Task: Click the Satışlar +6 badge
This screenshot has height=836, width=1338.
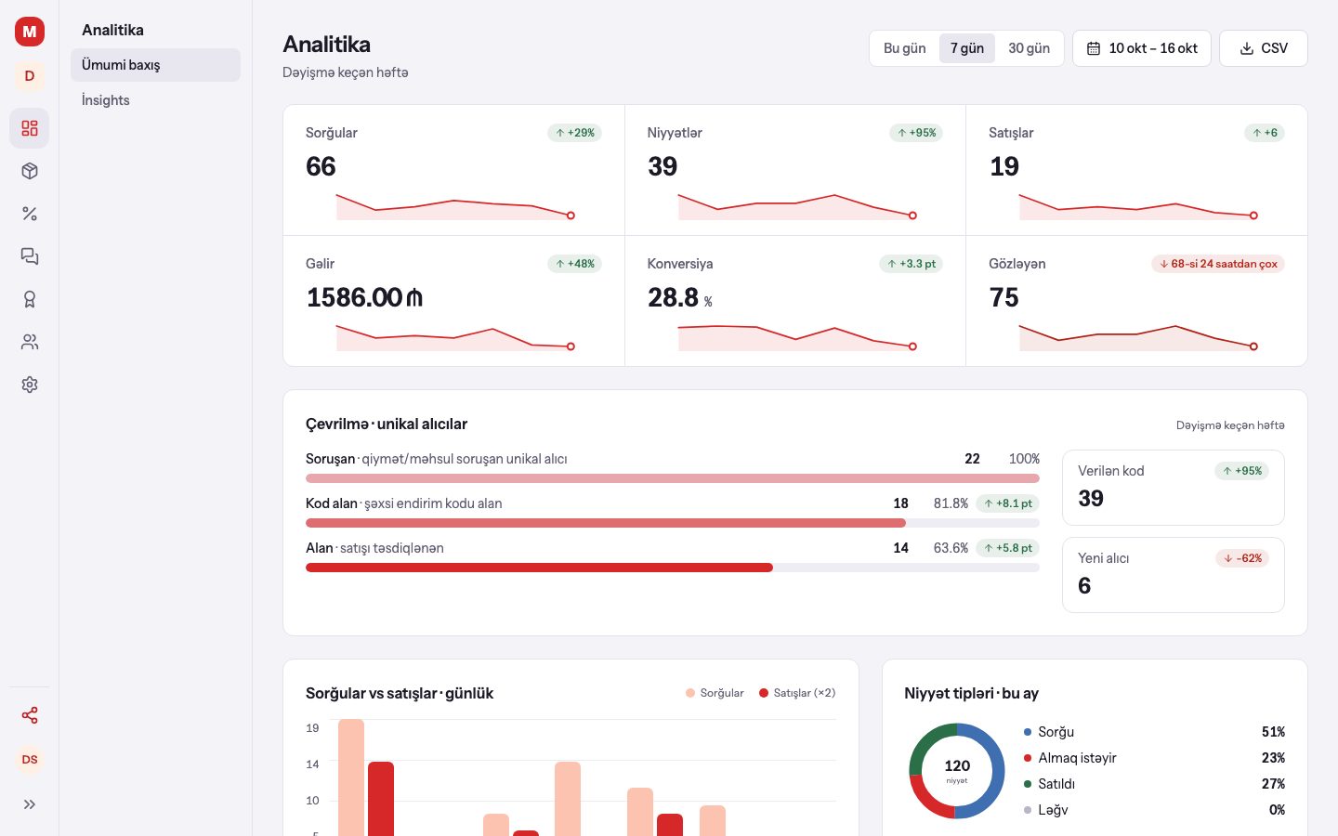Action: click(x=1265, y=133)
